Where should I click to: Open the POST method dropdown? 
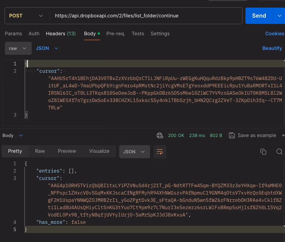click(x=26, y=16)
